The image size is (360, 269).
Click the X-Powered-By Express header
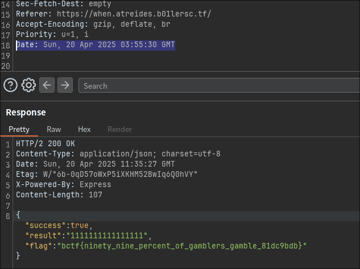click(x=63, y=185)
